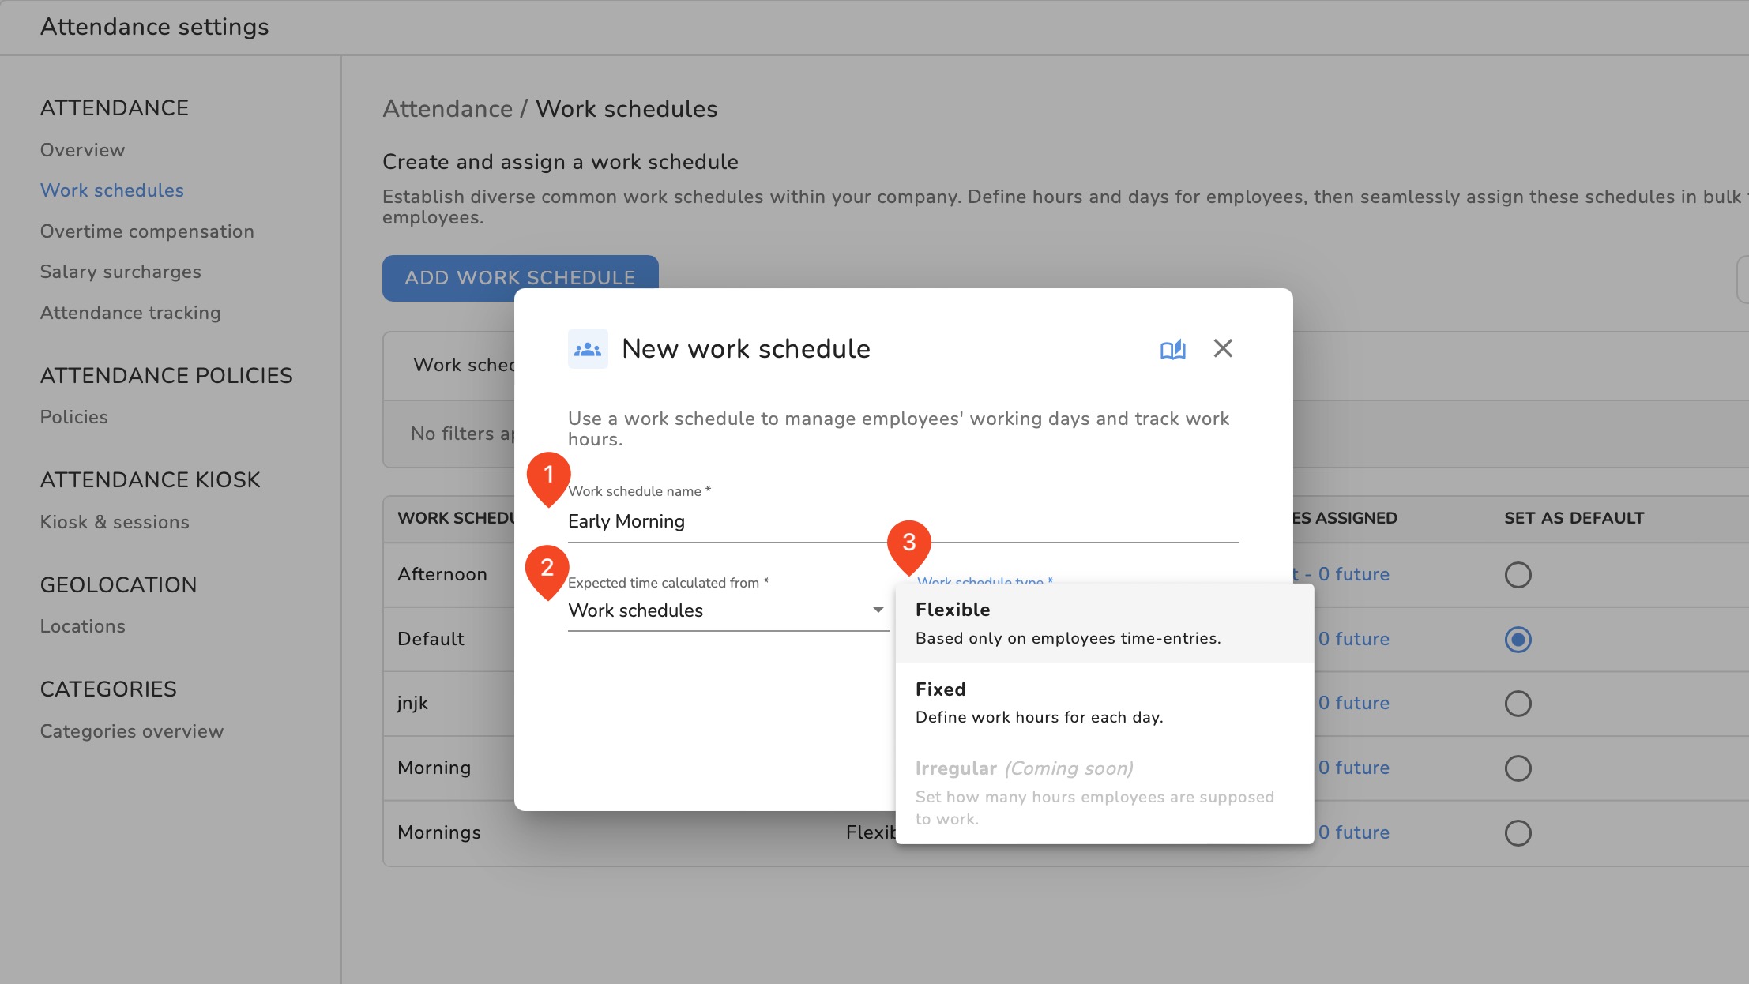The width and height of the screenshot is (1749, 984).
Task: Click the Attendance breadcrumb link
Action: point(447,109)
